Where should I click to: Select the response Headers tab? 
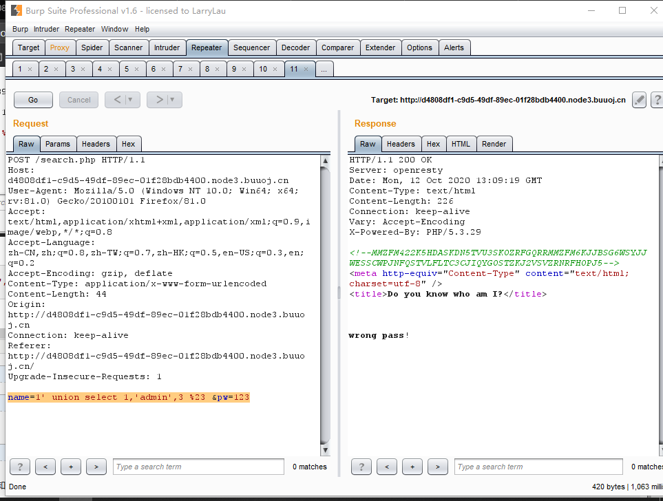point(401,144)
